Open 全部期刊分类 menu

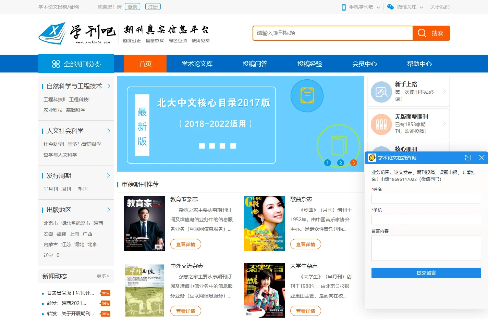click(76, 64)
